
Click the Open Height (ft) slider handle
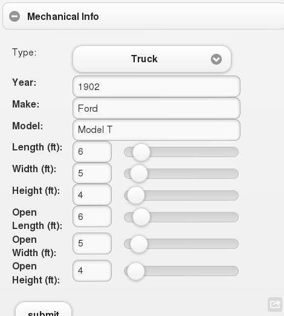[x=136, y=271]
